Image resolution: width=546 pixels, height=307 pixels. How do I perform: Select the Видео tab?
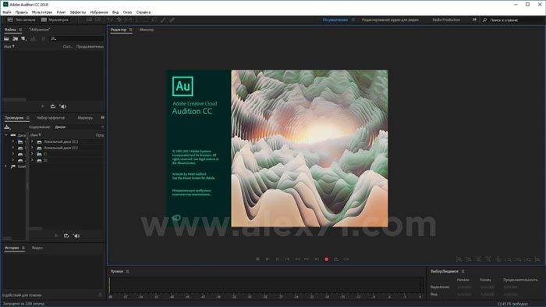[37, 248]
